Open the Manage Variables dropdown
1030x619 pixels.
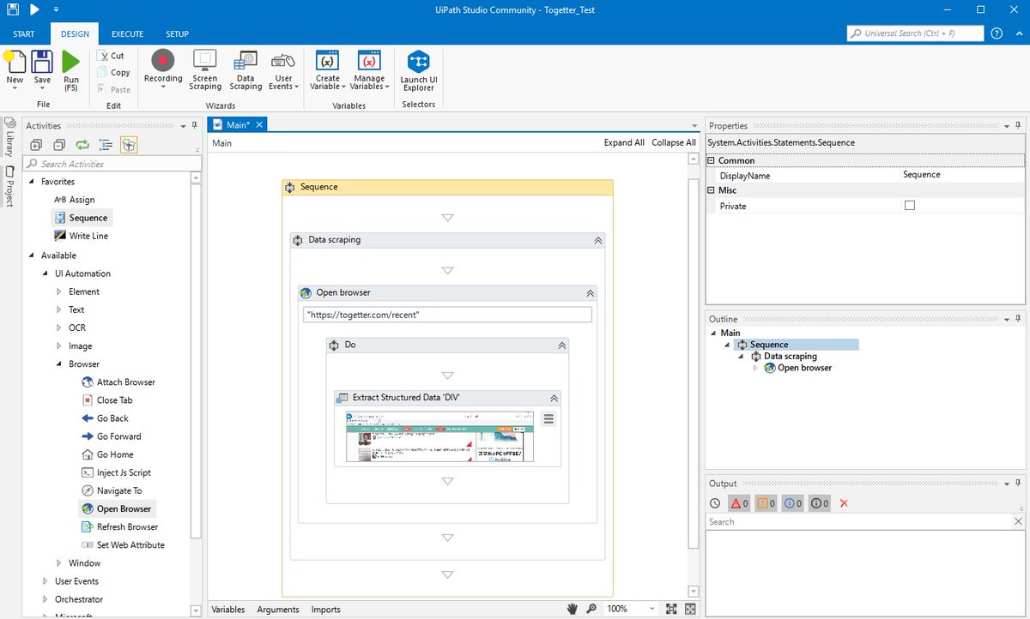coord(369,69)
